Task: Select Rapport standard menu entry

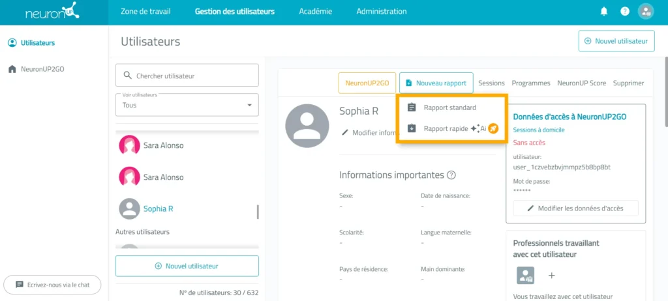Action: tap(451, 107)
